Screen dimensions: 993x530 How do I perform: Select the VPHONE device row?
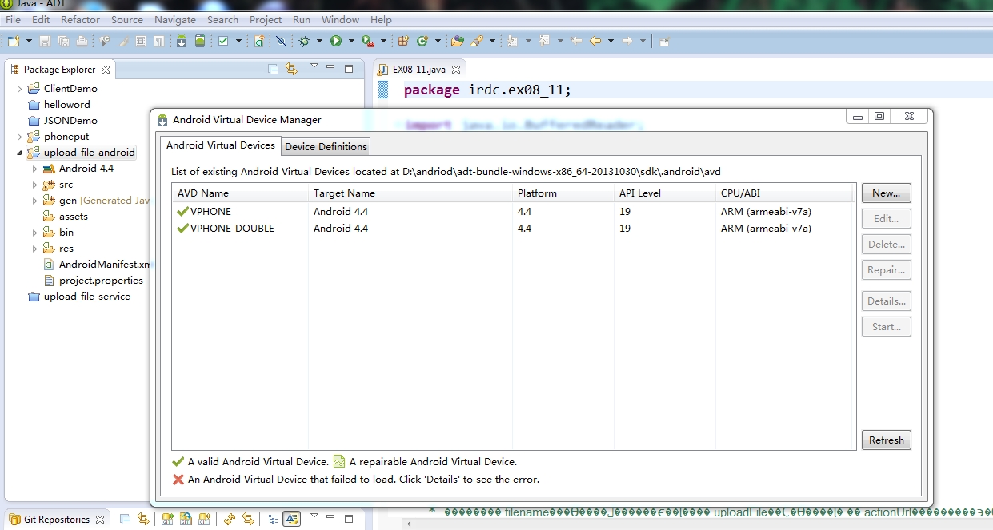coord(514,212)
